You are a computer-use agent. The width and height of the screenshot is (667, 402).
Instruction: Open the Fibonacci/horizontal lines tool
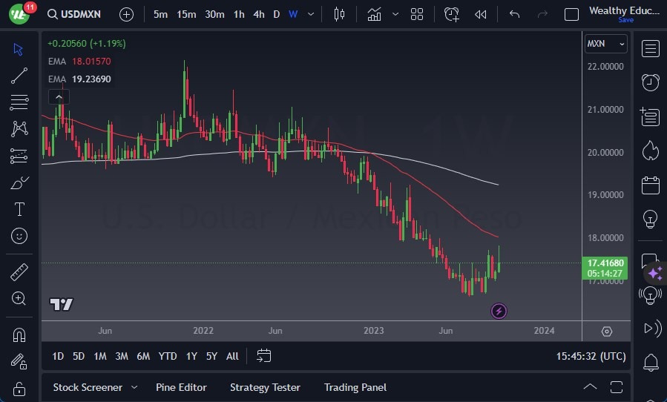[19, 102]
